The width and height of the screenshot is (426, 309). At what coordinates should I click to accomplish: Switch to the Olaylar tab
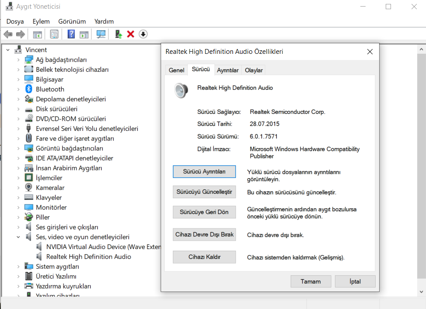point(254,70)
